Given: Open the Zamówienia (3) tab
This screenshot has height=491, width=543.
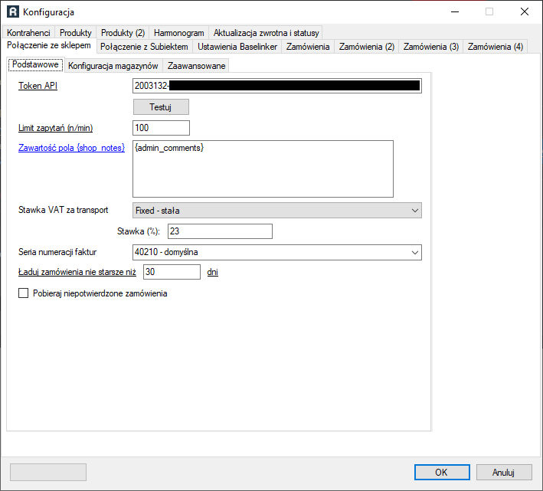Looking at the screenshot, I should click(431, 47).
